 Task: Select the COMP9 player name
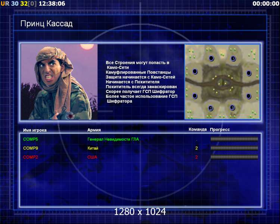(31, 148)
